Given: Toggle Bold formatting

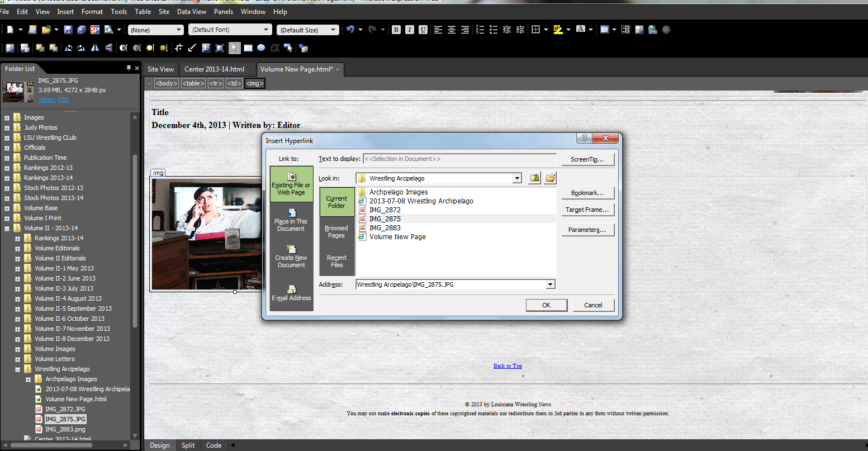Looking at the screenshot, I should [396, 30].
